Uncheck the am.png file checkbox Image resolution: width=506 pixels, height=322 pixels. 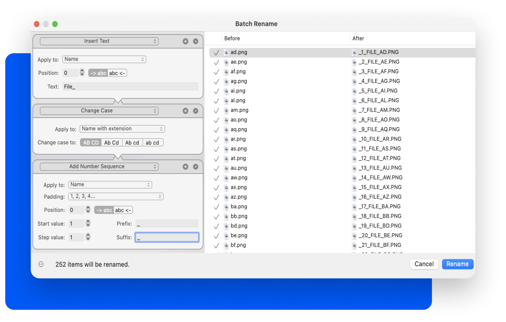[x=216, y=111]
